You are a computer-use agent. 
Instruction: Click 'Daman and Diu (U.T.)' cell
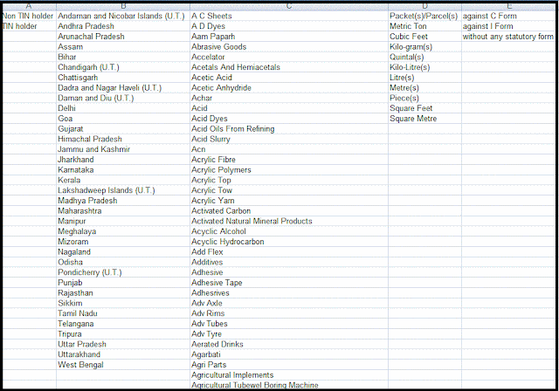[x=123, y=99]
